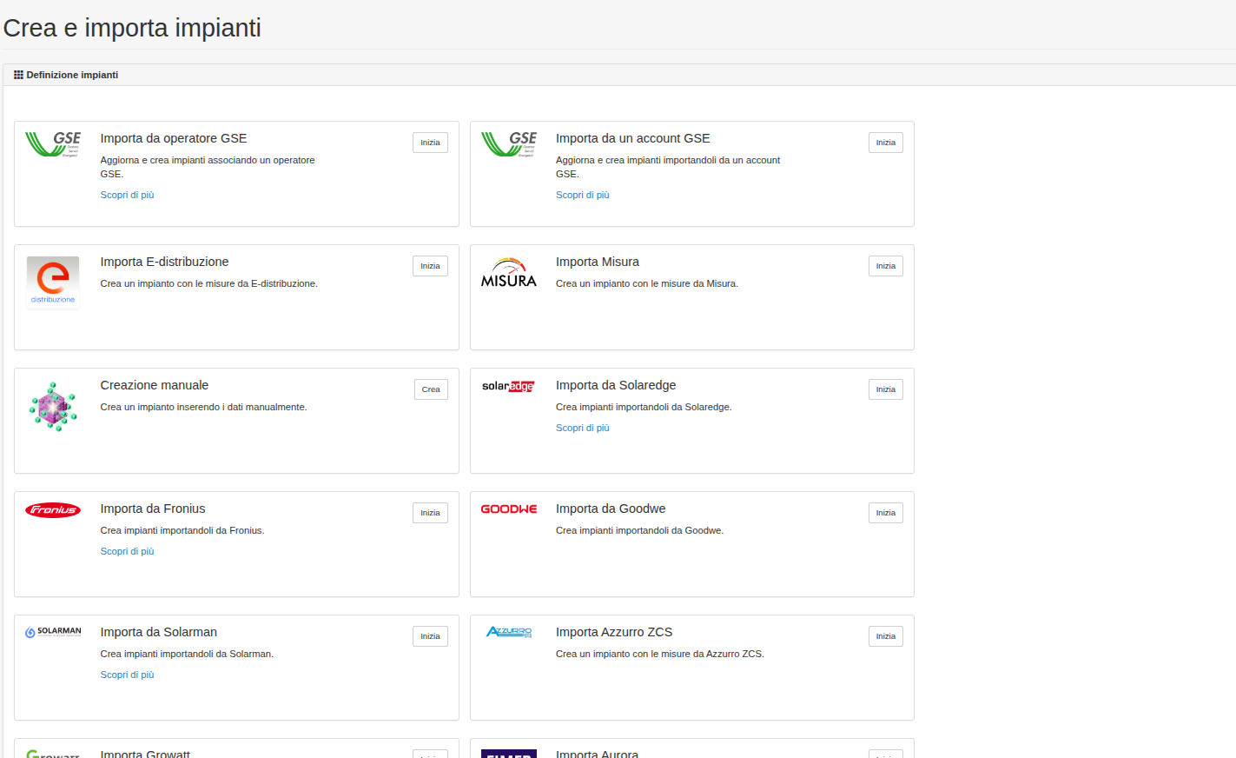Start the import from account GSE
This screenshot has height=758, width=1236.
click(x=886, y=143)
